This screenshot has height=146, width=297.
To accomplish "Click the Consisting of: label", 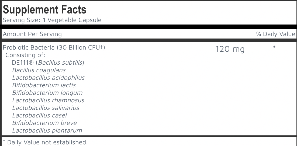I will 26,55.
